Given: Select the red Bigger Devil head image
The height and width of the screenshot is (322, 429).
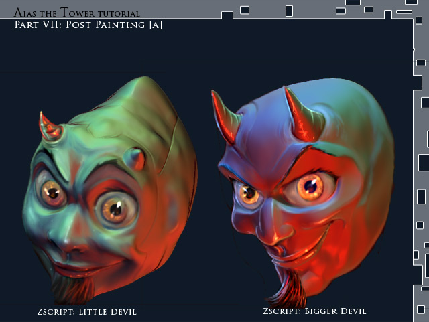Looking at the screenshot, I should coord(303,193).
